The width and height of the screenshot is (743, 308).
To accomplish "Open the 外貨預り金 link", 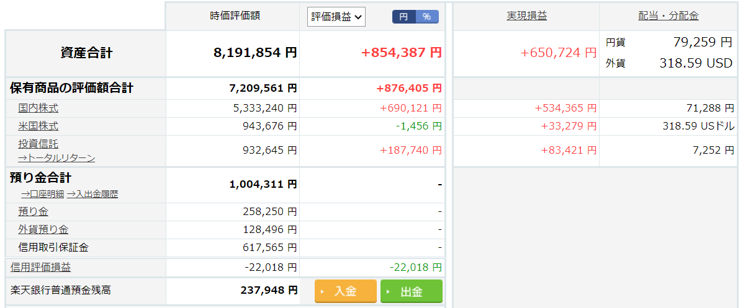I will 43,229.
